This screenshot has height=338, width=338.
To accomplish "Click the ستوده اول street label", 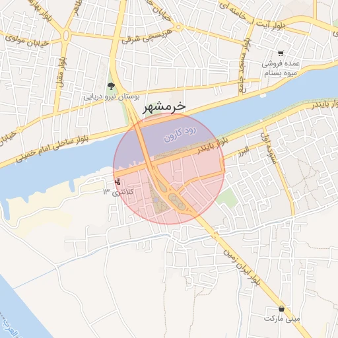I will point(269,148).
